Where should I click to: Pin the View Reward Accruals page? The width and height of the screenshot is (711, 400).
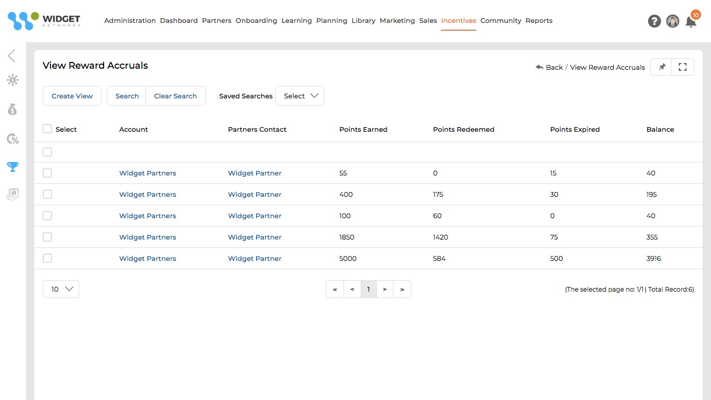click(x=662, y=67)
